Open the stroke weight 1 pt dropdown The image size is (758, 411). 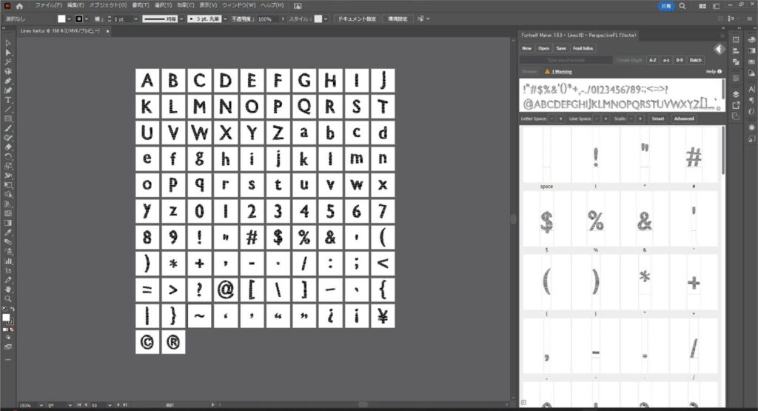[136, 19]
